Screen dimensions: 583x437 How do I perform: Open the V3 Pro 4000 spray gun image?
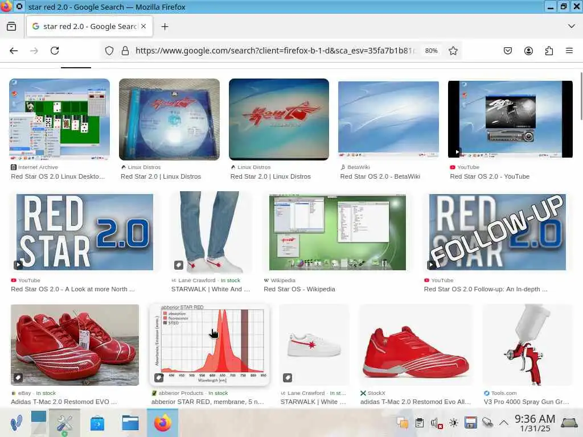527,345
